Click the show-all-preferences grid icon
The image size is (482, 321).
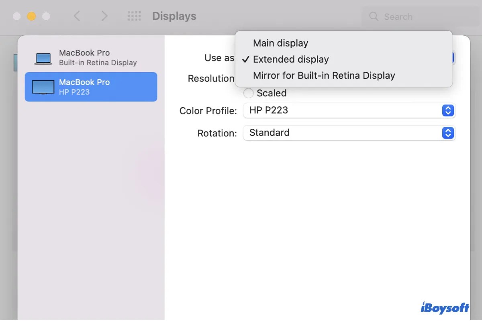(134, 16)
